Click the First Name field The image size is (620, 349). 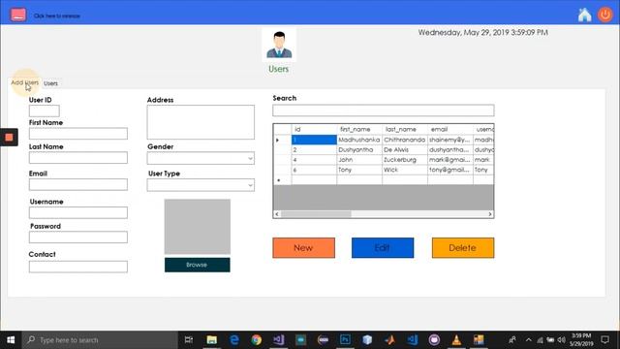tap(77, 134)
